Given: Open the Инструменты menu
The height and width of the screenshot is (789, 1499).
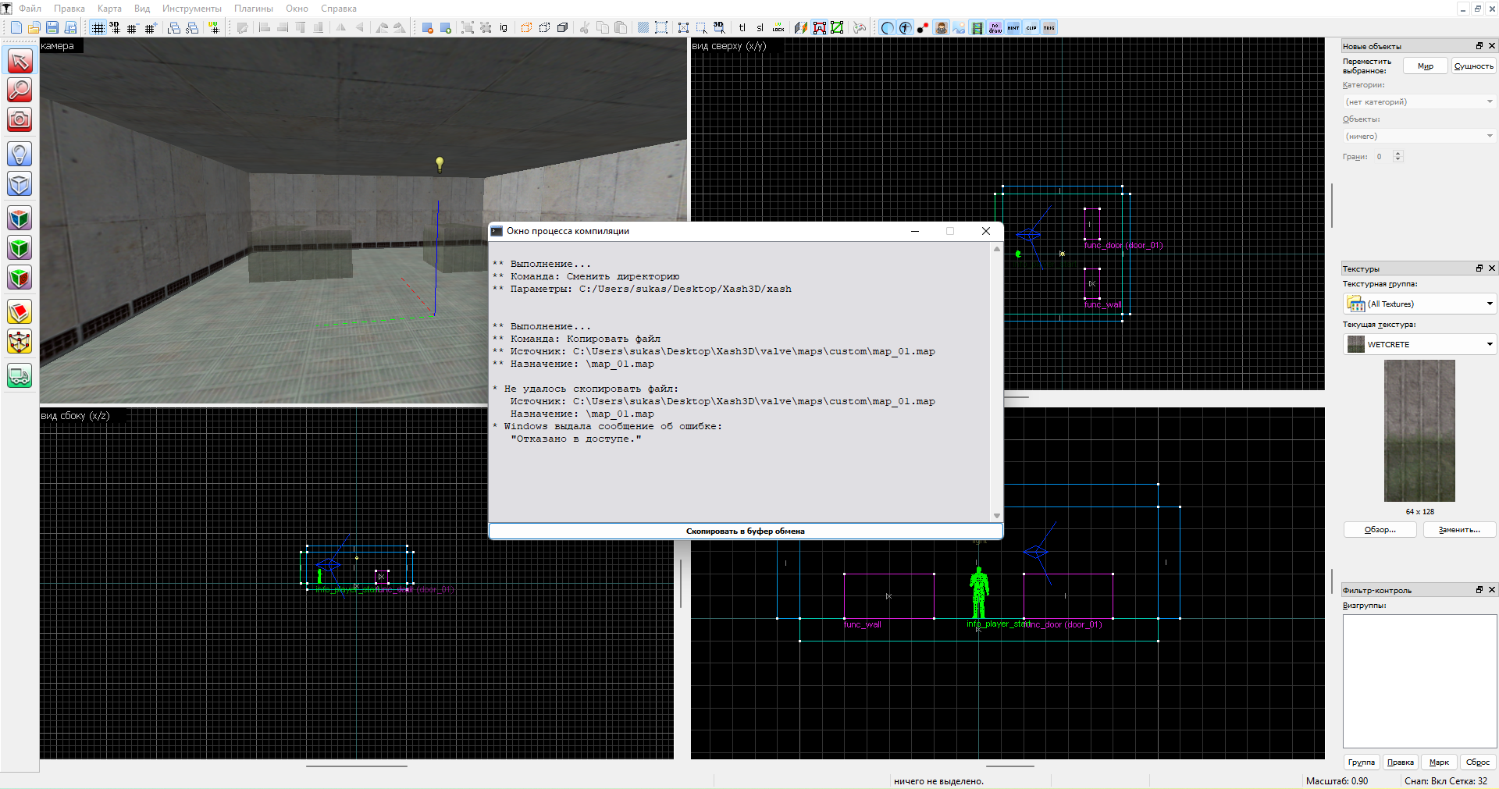Looking at the screenshot, I should pyautogui.click(x=191, y=9).
